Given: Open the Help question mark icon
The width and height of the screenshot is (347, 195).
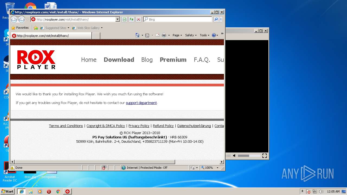Looking at the screenshot, I should click(x=214, y=35).
